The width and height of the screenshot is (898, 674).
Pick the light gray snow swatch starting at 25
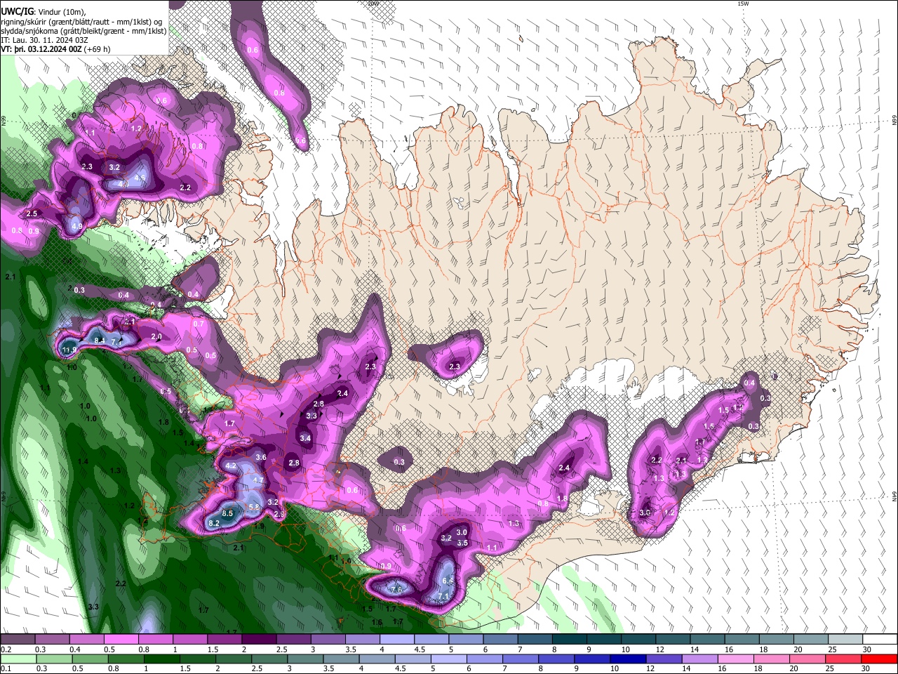click(x=846, y=640)
